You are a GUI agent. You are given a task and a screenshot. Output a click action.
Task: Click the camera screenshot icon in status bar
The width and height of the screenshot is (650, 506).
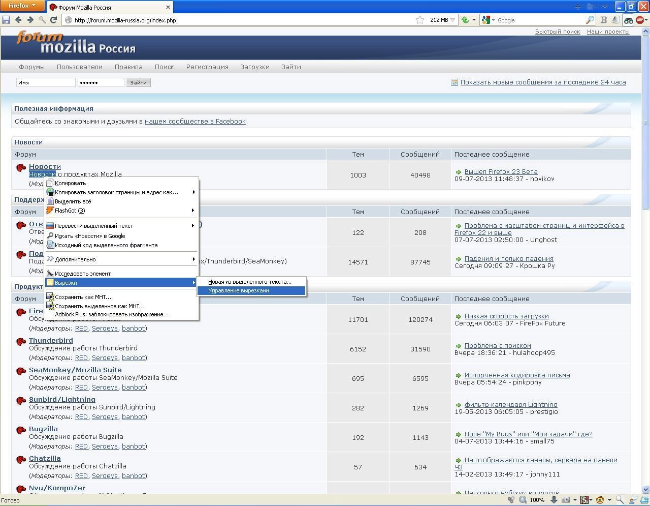(565, 500)
